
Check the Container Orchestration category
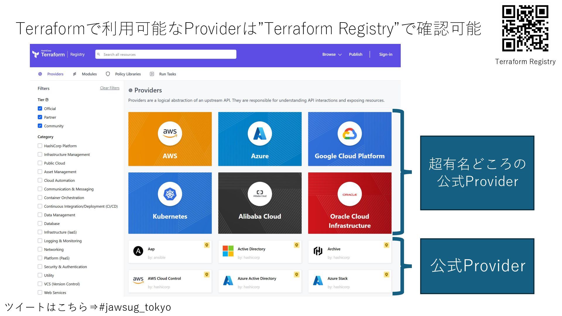(x=40, y=197)
